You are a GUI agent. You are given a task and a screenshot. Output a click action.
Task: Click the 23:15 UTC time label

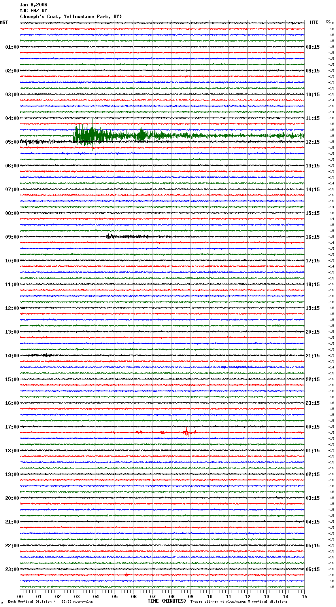[x=313, y=403]
